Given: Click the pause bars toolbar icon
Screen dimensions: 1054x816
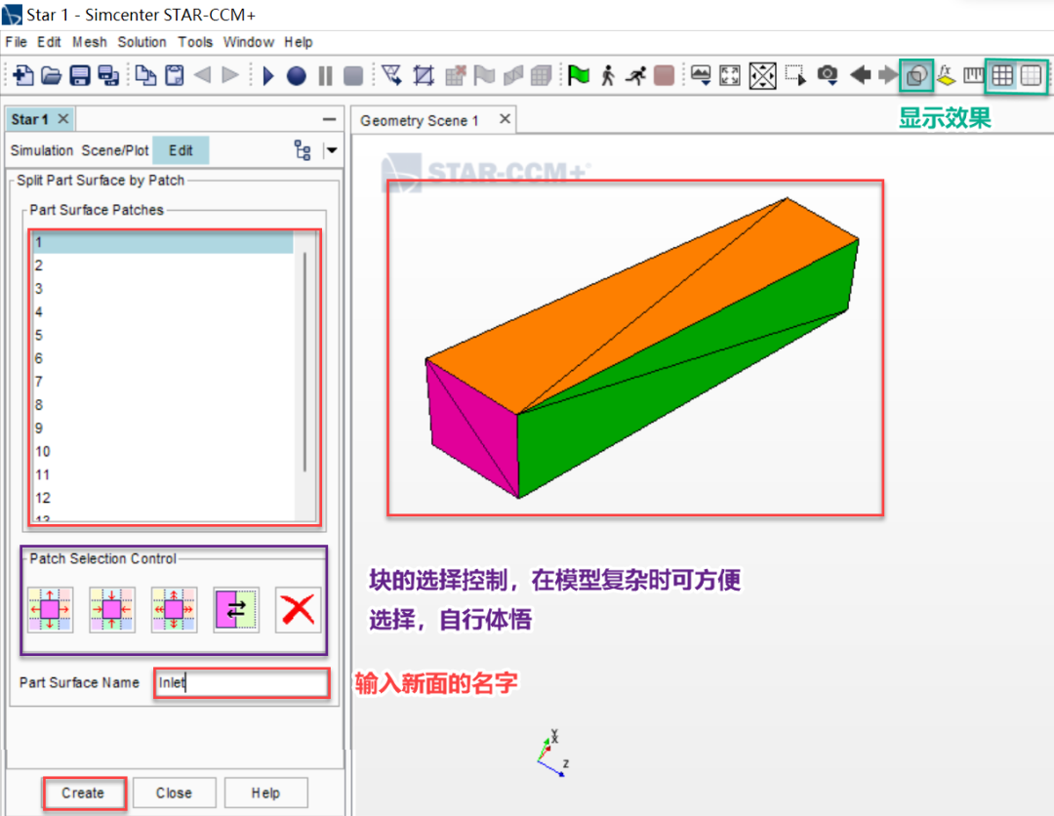Looking at the screenshot, I should [x=325, y=76].
